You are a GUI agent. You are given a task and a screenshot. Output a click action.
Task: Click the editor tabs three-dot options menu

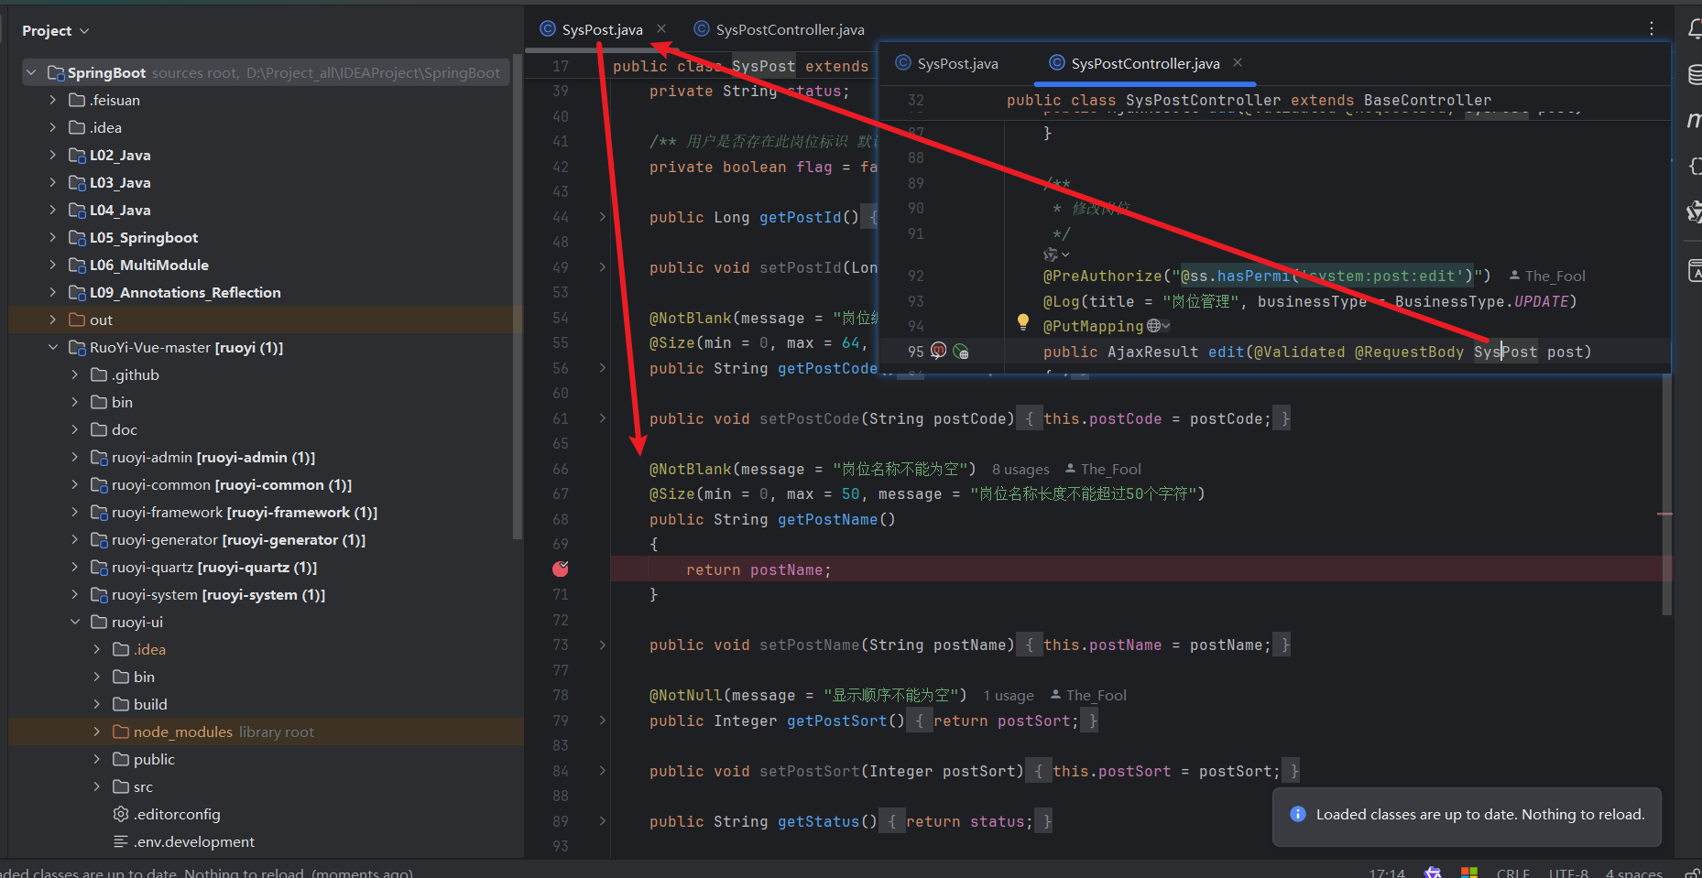tap(1652, 29)
